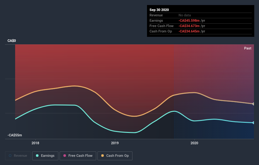Toggle the Earnings series legend button
Image resolution: width=259 pixels, height=165 pixels.
[x=45, y=156]
